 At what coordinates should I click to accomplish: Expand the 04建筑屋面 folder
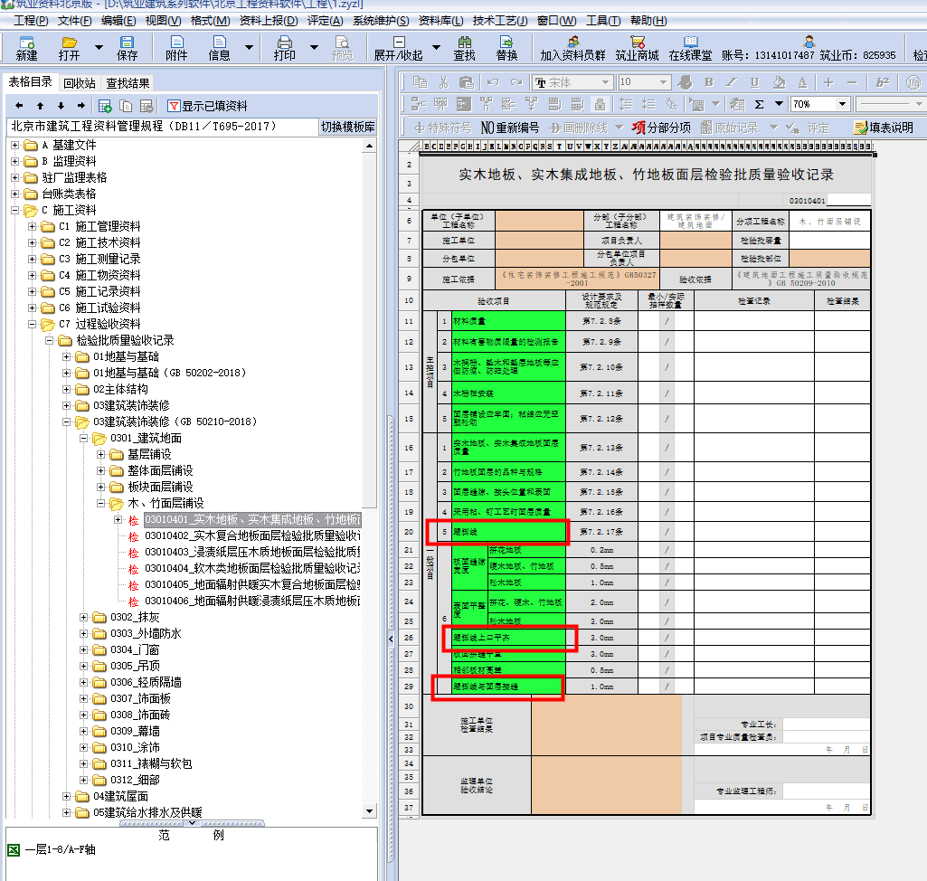(x=66, y=797)
